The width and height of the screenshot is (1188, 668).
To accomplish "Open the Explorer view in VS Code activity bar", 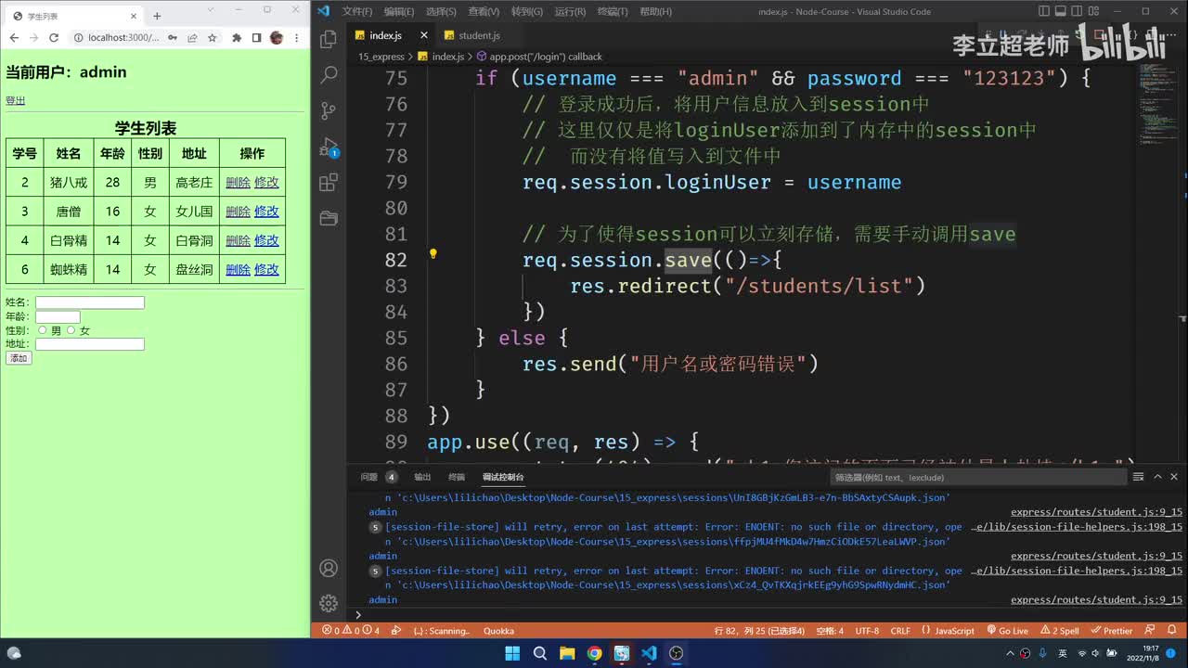I will pyautogui.click(x=328, y=39).
